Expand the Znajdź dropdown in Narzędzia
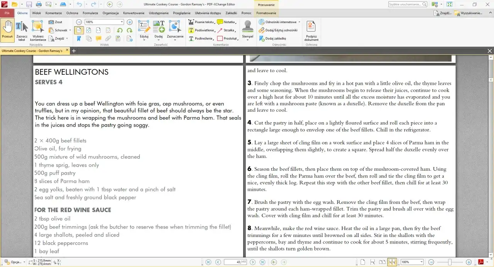The image size is (494, 267). pyautogui.click(x=67, y=39)
